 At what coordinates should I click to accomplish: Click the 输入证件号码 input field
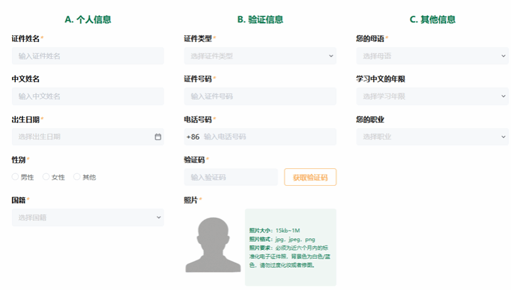pyautogui.click(x=260, y=96)
